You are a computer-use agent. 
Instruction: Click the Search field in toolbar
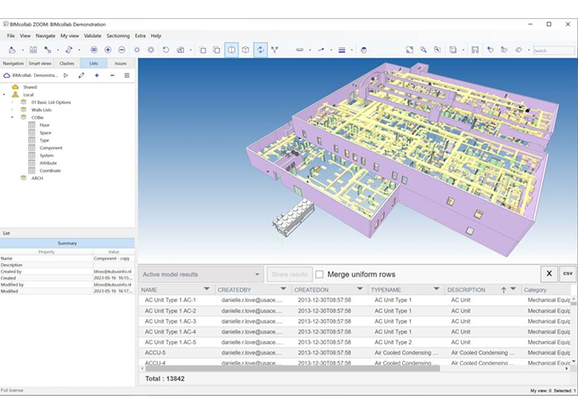click(552, 50)
